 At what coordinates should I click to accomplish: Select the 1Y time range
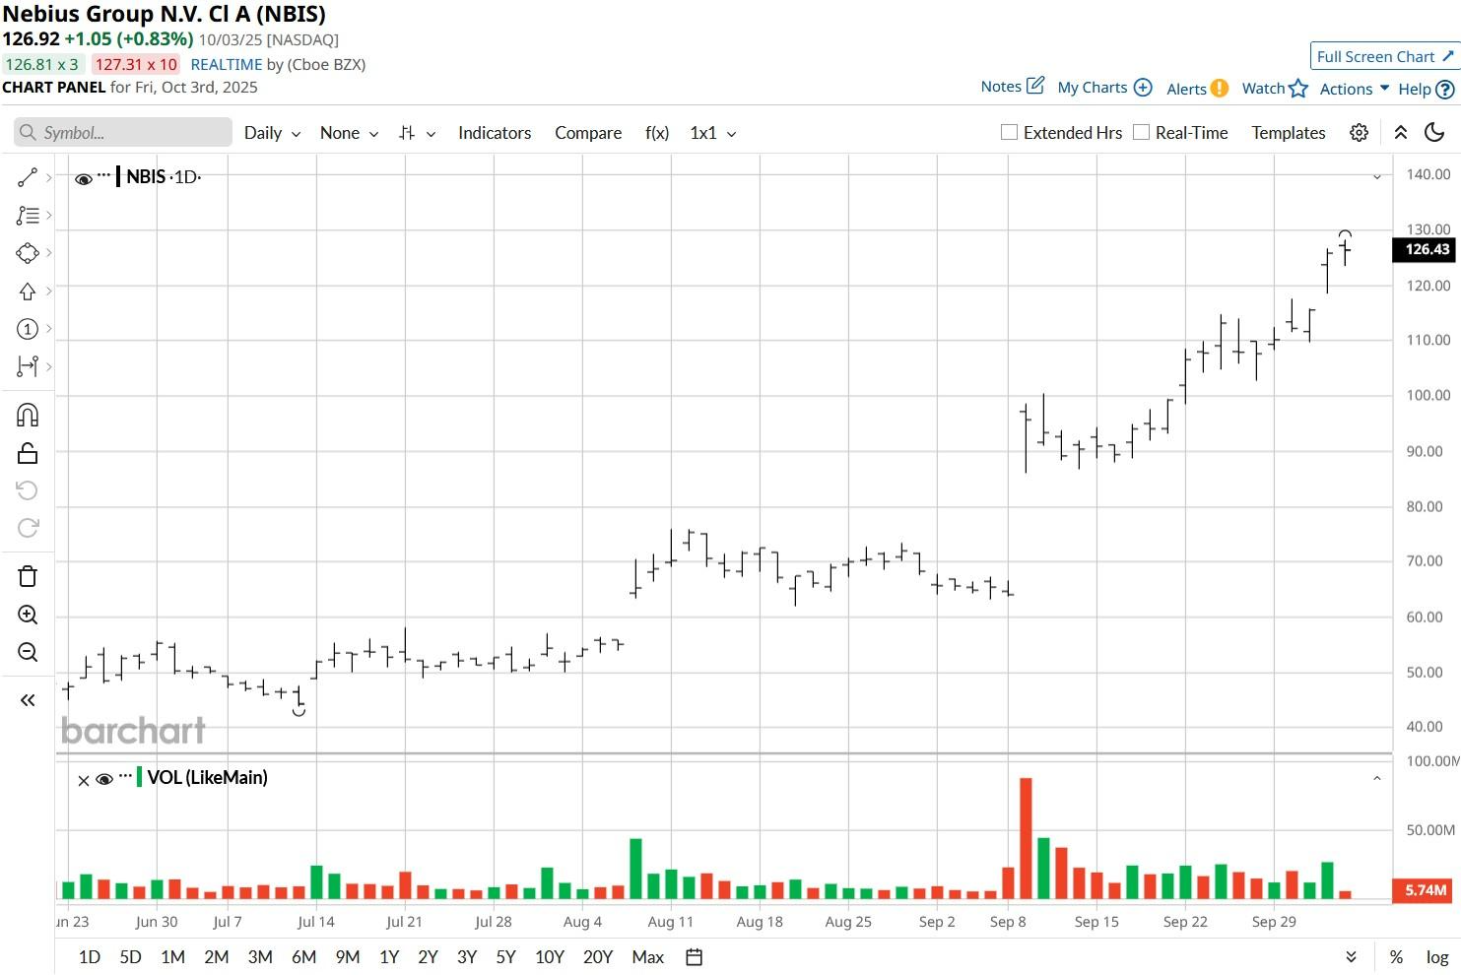click(389, 957)
